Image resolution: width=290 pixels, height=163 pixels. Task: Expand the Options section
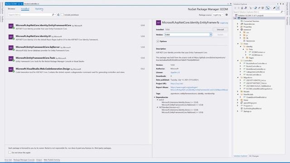tap(158, 41)
